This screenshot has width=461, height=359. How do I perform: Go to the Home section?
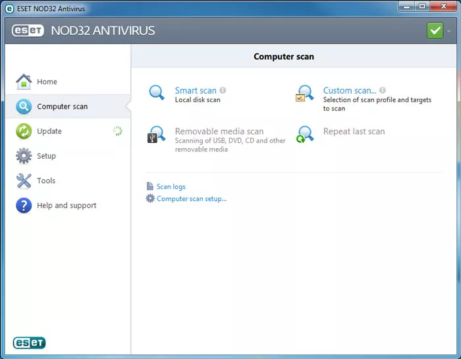(x=47, y=82)
